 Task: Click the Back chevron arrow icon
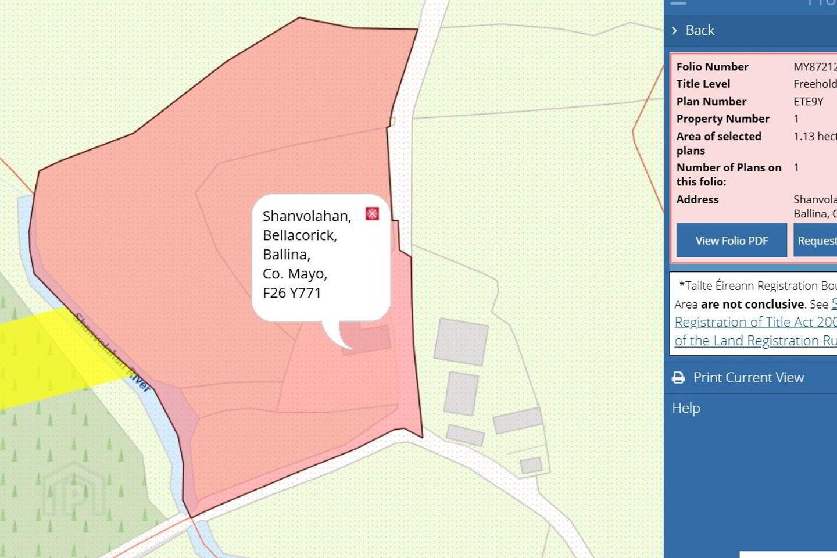[674, 30]
